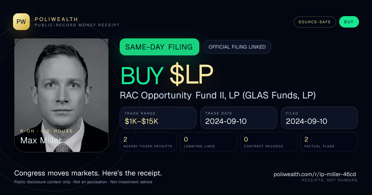Click the Max Miller name label
Screen dimensions: 372x195
[x=41, y=140]
